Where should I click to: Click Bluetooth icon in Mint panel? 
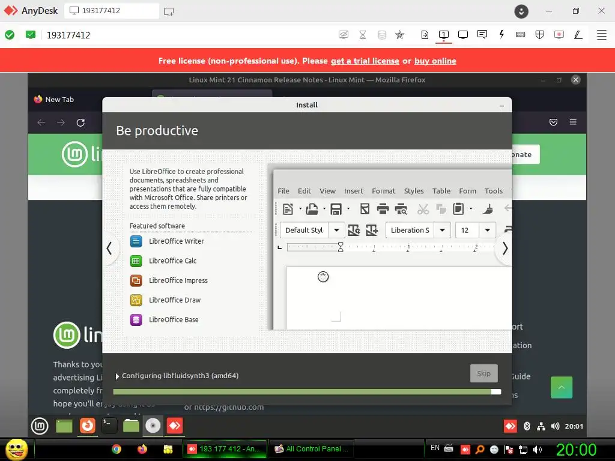[x=527, y=426]
